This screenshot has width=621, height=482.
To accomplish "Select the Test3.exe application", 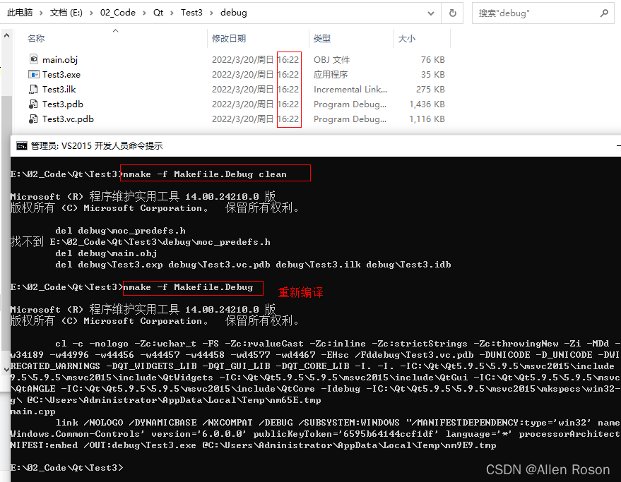I will coord(61,74).
